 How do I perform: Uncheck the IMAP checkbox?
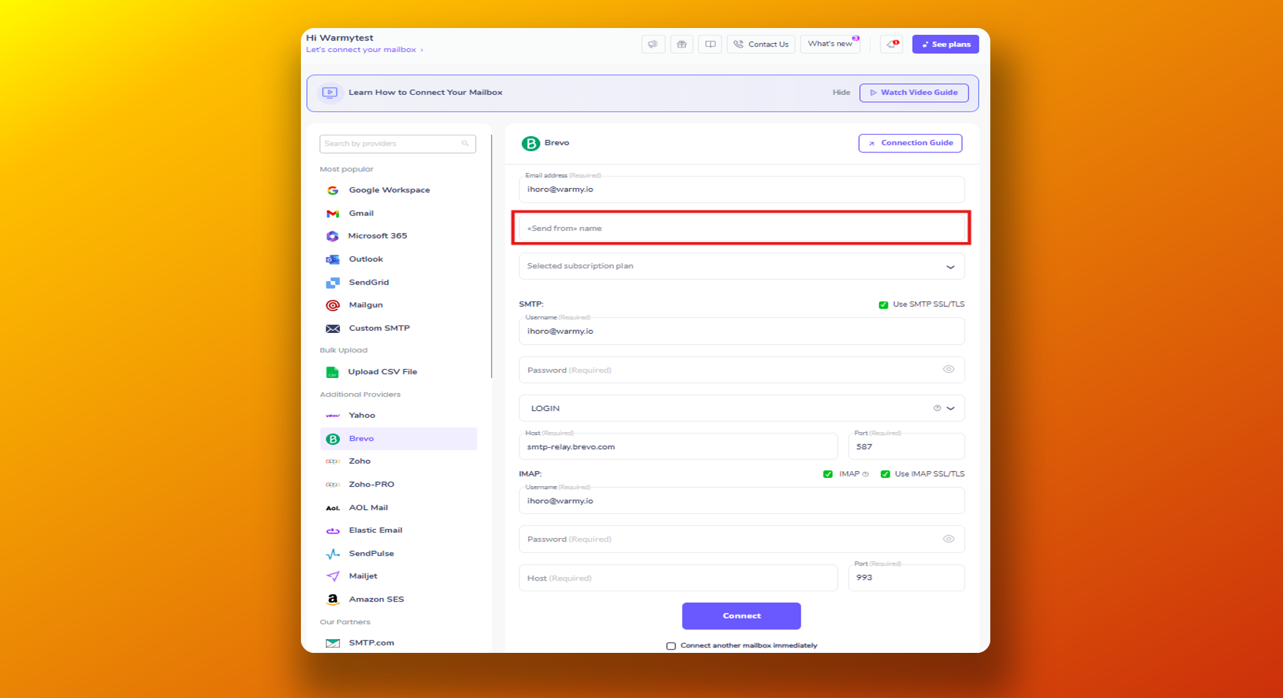[828, 474]
